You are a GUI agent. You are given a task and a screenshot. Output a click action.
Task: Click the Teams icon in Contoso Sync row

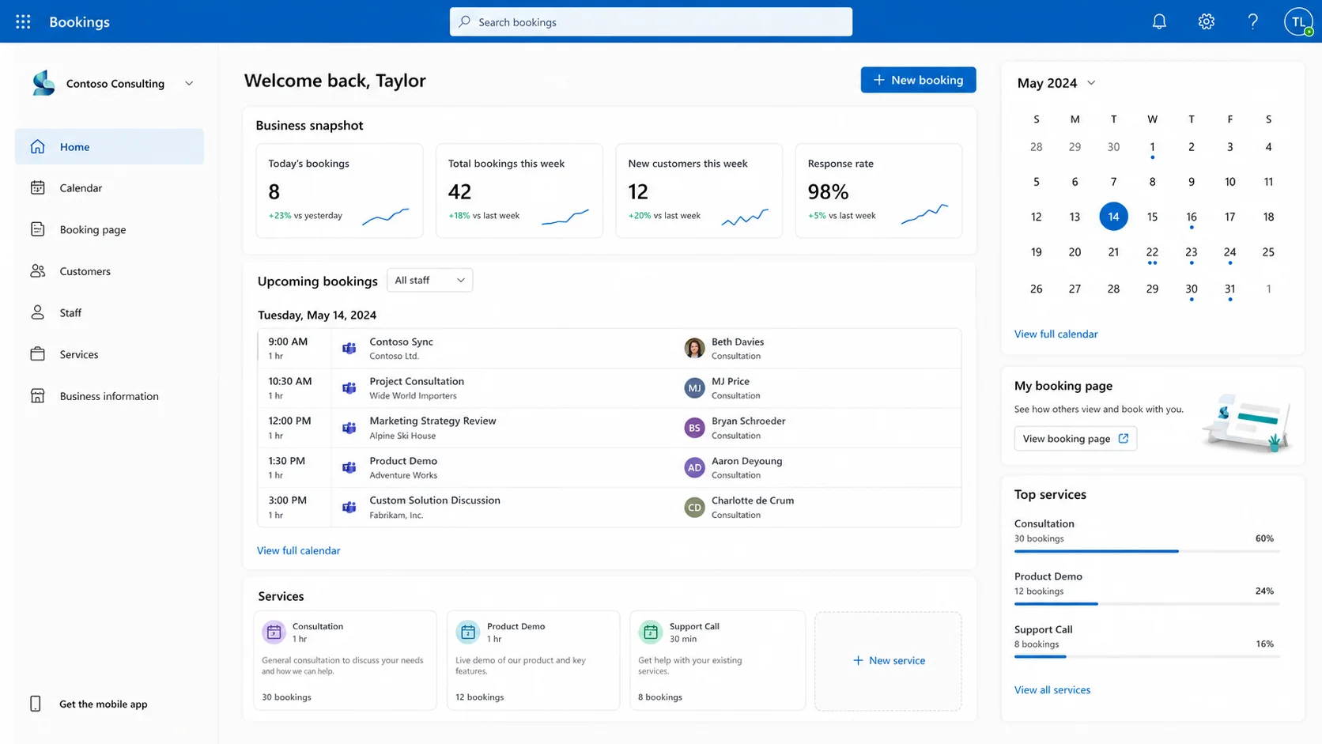[x=349, y=348]
